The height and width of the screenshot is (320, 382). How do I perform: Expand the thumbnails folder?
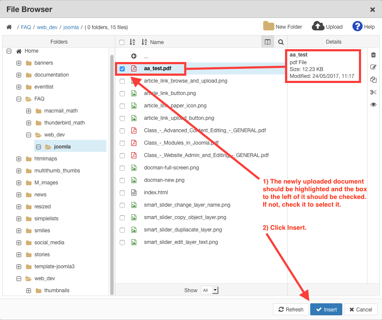coord(29,290)
